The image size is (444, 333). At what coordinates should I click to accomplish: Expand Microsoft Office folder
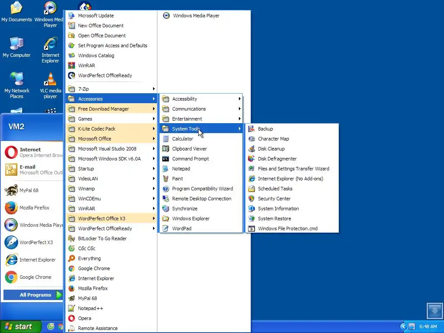point(111,139)
